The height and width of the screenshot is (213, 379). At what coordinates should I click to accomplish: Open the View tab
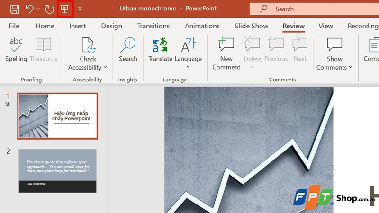click(325, 26)
